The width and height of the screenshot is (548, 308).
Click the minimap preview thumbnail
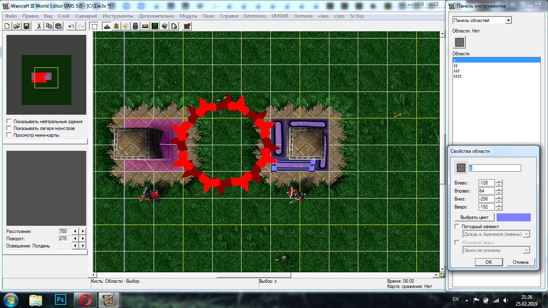(46, 75)
